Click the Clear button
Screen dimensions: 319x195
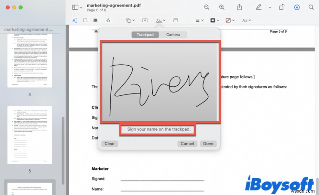pyautogui.click(x=110, y=144)
